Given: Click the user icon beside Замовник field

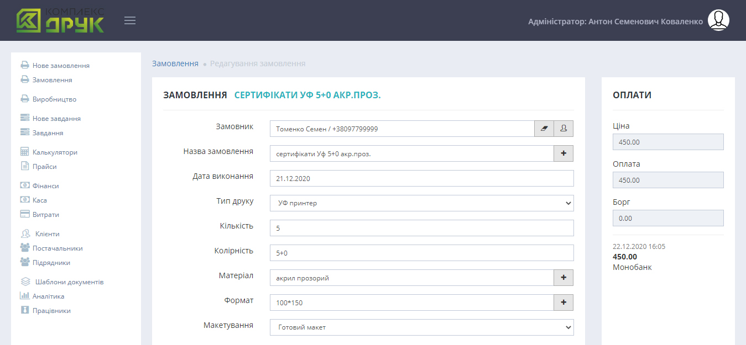Looking at the screenshot, I should click(564, 129).
